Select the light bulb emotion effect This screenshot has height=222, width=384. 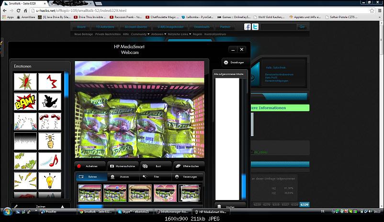[x=49, y=181]
